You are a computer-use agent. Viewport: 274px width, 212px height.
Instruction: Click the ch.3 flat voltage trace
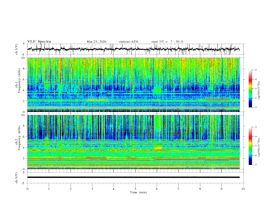coord(133,177)
